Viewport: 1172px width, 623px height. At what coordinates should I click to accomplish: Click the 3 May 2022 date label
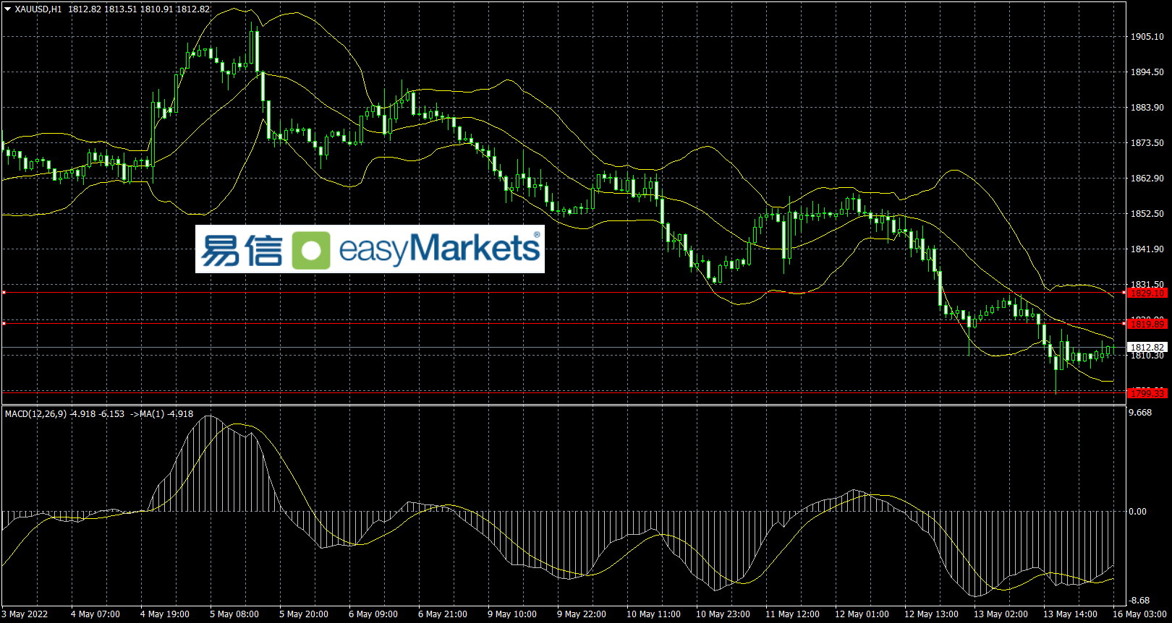pos(25,614)
